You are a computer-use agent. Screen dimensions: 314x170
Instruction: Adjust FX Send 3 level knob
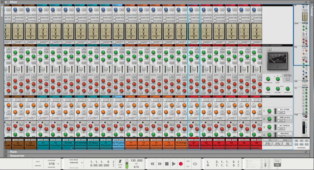(269, 127)
